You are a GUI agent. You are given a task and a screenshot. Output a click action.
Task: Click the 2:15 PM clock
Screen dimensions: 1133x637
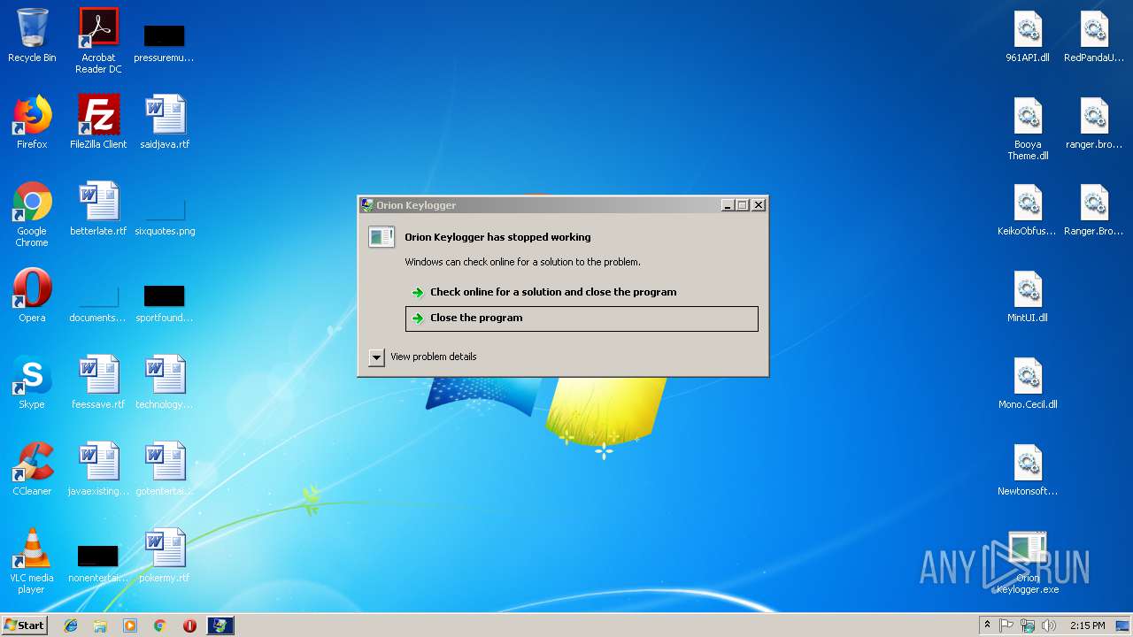click(x=1087, y=625)
